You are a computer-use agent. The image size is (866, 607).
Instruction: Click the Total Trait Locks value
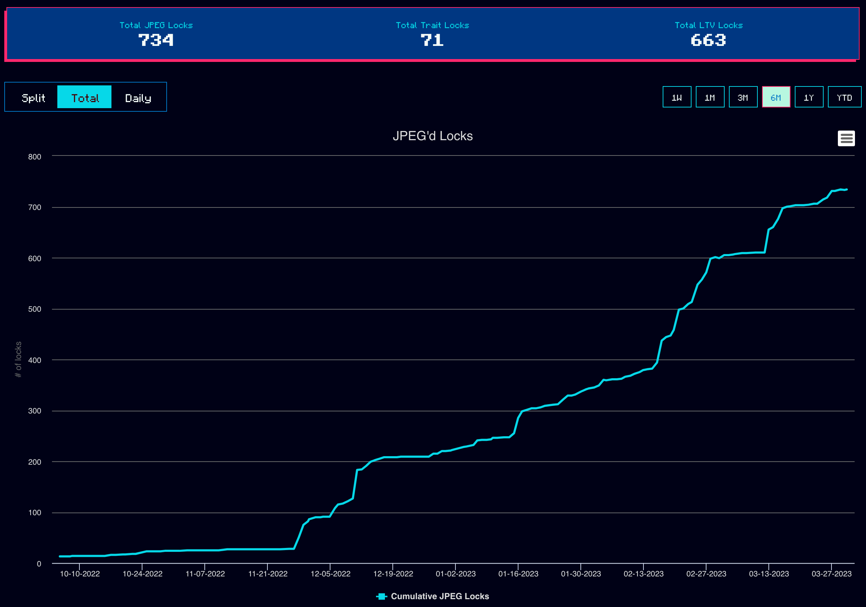(432, 40)
